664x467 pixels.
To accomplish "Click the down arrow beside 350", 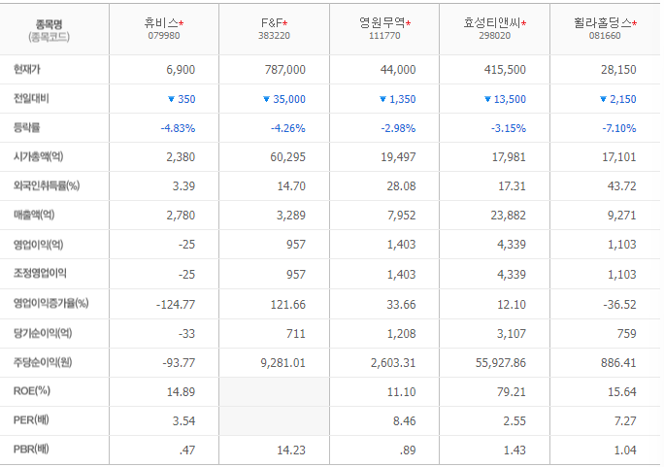I will point(171,99).
